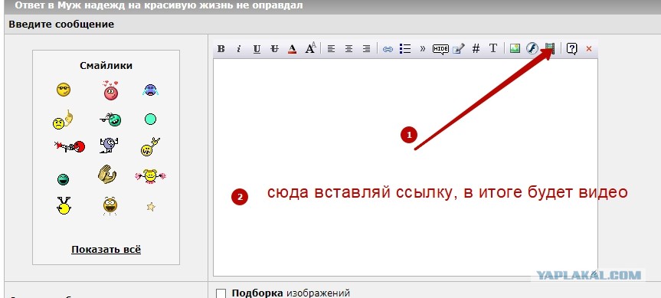The image size is (661, 298).
Task: Apply strikethrough formatting
Action: [x=274, y=49]
